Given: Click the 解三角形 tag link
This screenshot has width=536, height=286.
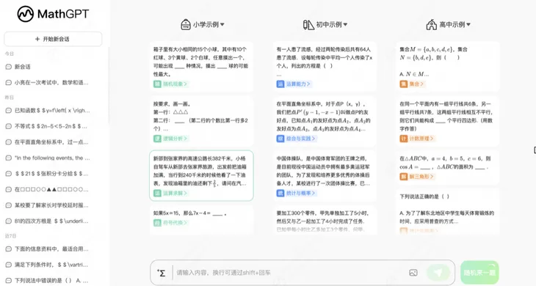Looking at the screenshot, I should 417,177.
